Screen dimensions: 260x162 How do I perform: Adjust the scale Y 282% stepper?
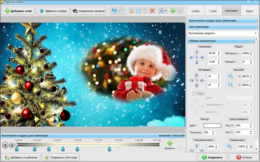tap(251, 85)
